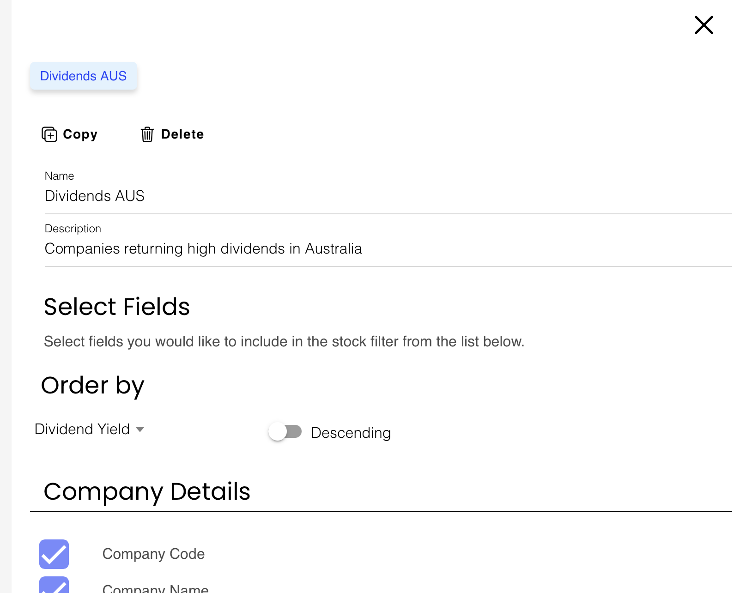Click the Company Name field label

pyautogui.click(x=155, y=588)
